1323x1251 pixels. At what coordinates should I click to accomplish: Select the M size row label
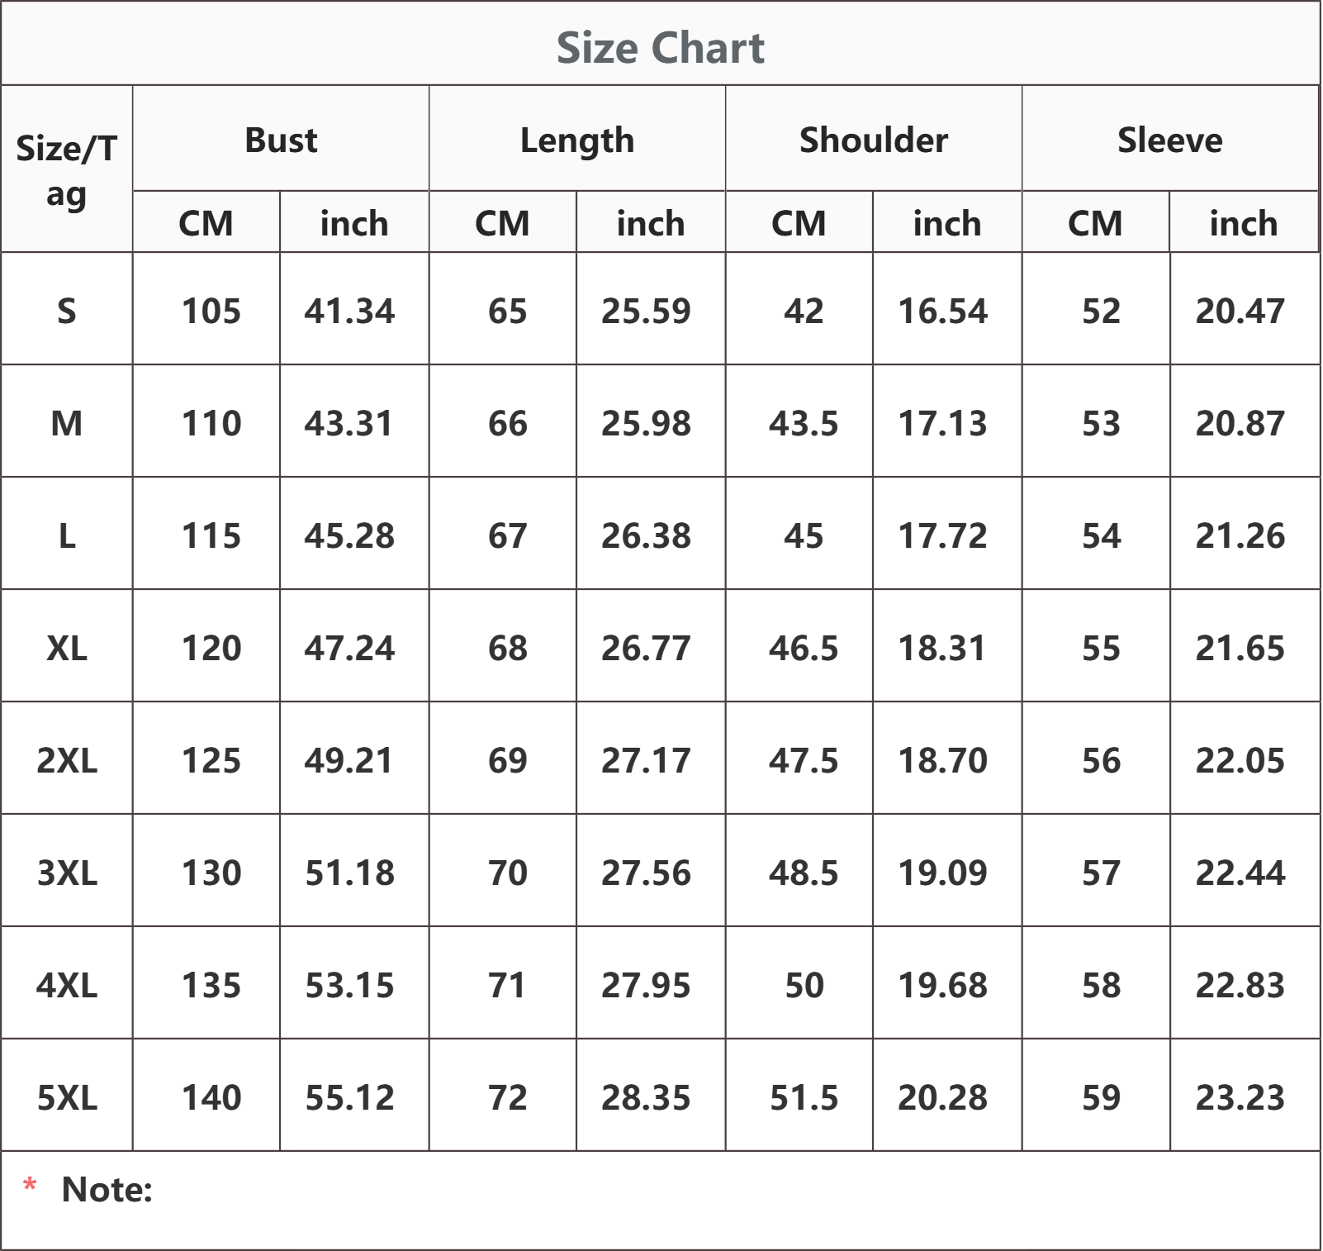tap(66, 423)
